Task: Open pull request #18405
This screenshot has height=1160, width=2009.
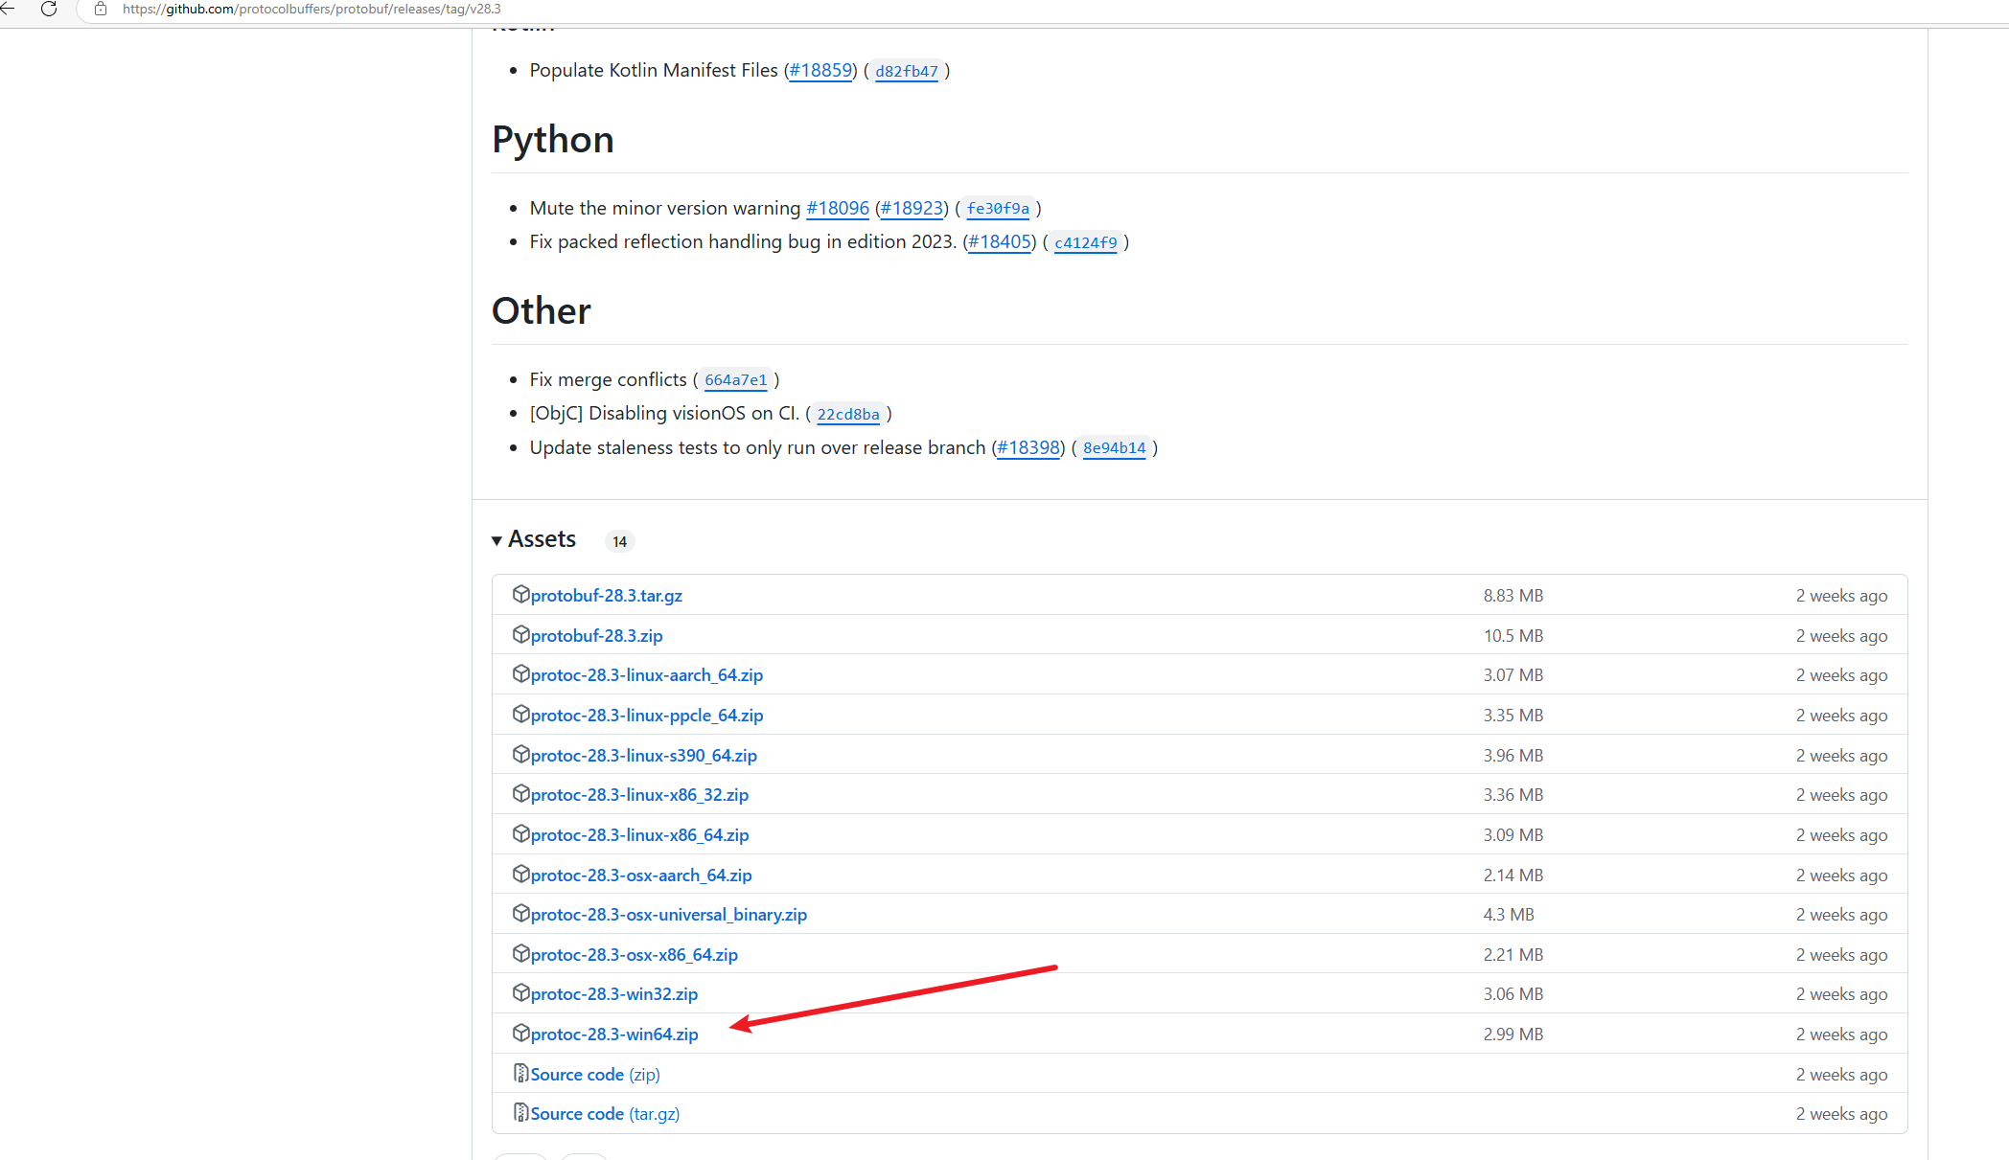Action: [x=1000, y=242]
